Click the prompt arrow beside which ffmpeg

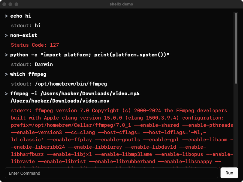(x=6, y=74)
